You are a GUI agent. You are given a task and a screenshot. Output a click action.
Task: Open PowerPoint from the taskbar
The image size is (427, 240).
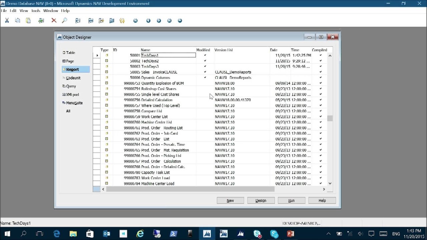click(291, 234)
